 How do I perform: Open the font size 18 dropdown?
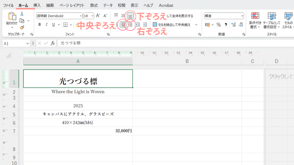(92, 16)
